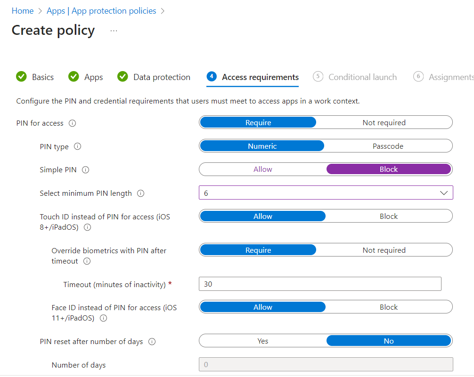
Task: Click the Face ID setting info icon
Action: [103, 318]
